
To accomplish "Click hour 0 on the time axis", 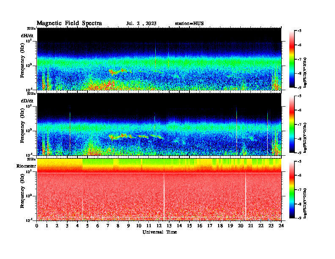I will click(x=37, y=226).
